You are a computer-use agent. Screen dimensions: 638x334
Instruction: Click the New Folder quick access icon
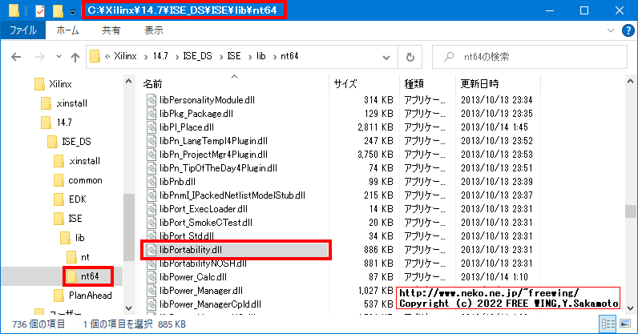pyautogui.click(x=58, y=10)
